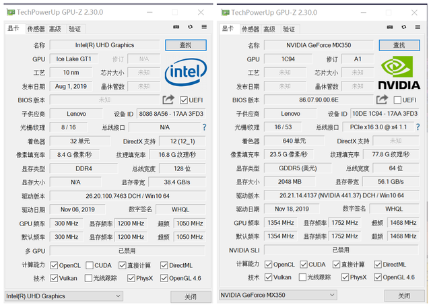Click the refresh icon in the NVIDIA window
Viewport: 431px width, 307px height.
404,27
